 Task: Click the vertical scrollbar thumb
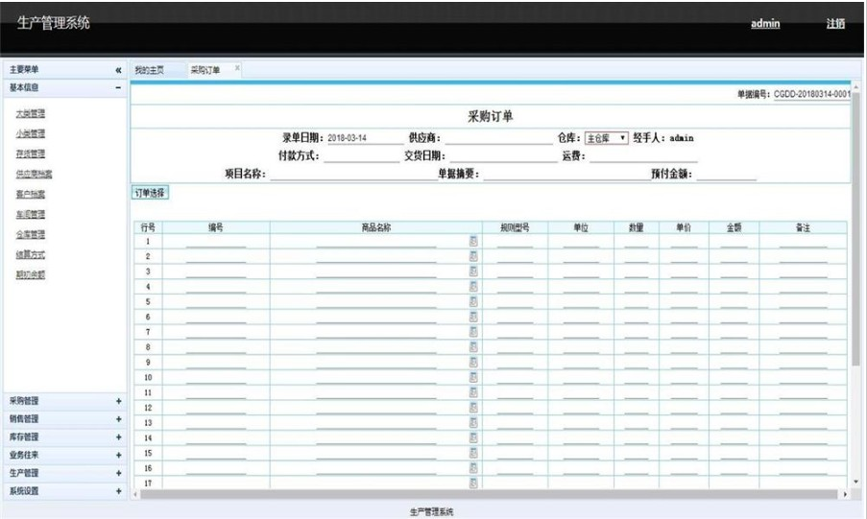pos(855,229)
